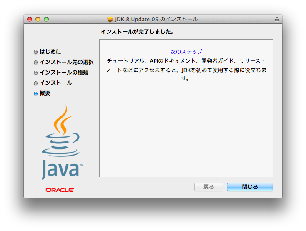Screen dimensions: 306x231
Task: Click the grey bullet beside インストール先の選択
Action: (x=35, y=63)
